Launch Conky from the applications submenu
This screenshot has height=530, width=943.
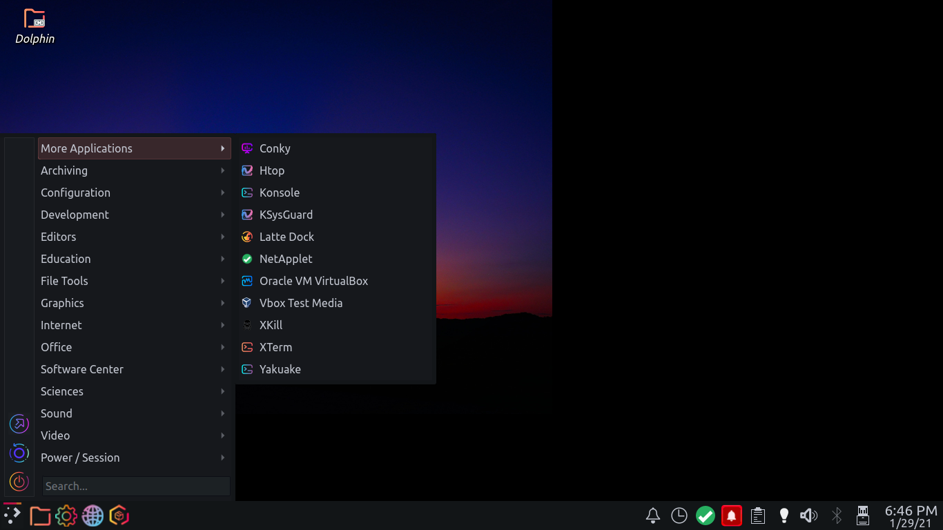(336, 148)
